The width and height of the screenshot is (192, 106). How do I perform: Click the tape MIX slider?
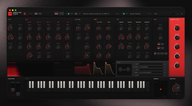click(x=151, y=64)
